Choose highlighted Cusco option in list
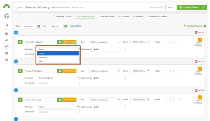This screenshot has width=210, height=121. [58, 53]
